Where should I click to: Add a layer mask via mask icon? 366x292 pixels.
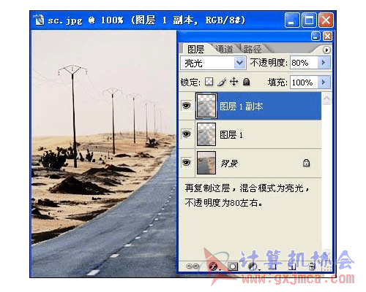(x=233, y=266)
